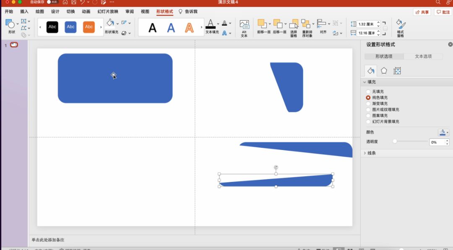453x250 pixels.
Task: Click the transparency 0% input field
Action: point(437,142)
